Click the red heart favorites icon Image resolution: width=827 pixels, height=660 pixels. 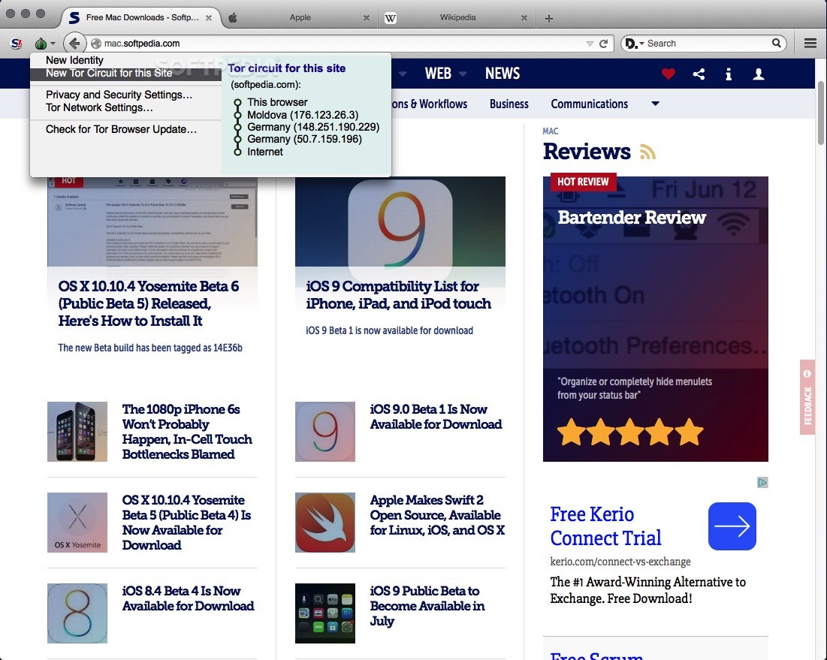669,74
